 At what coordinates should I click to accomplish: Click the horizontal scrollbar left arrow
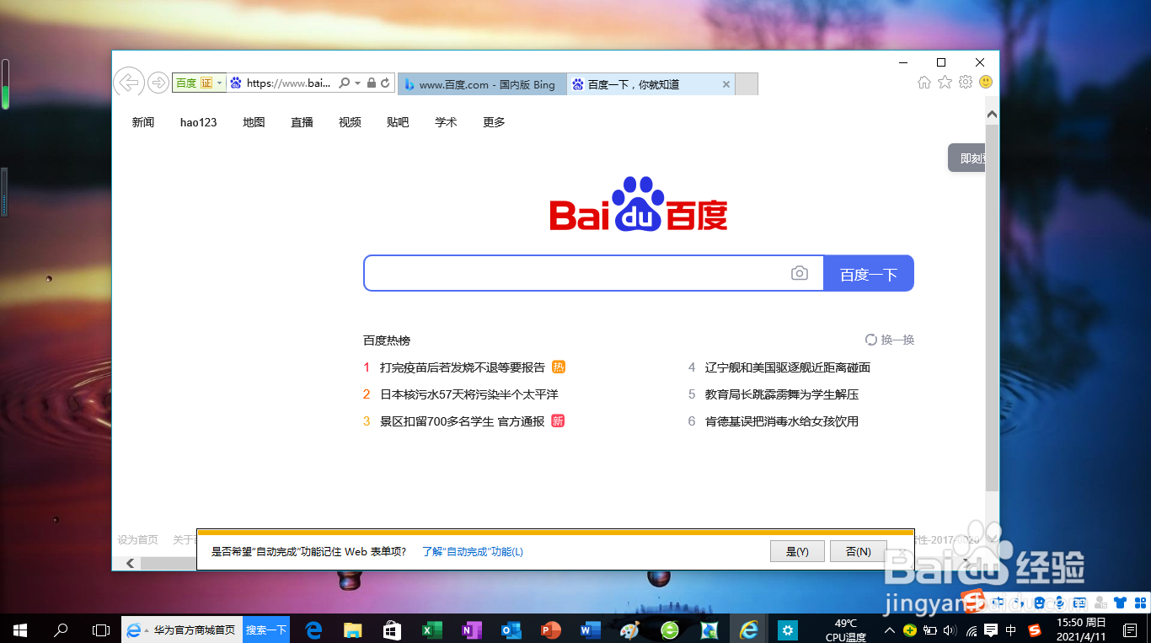pos(130,563)
